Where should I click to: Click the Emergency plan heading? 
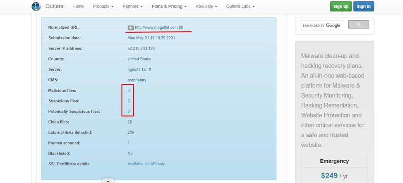334,161
